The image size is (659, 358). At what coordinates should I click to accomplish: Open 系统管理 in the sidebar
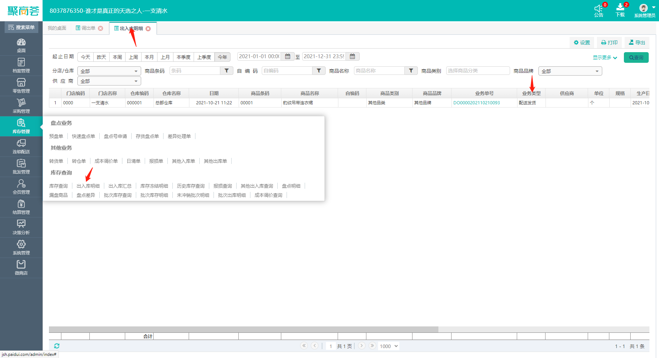(x=21, y=247)
